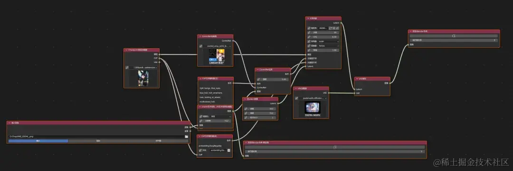
Task: Click link icon beside Checkpoint safetensors dropdown
Action: 127,68
